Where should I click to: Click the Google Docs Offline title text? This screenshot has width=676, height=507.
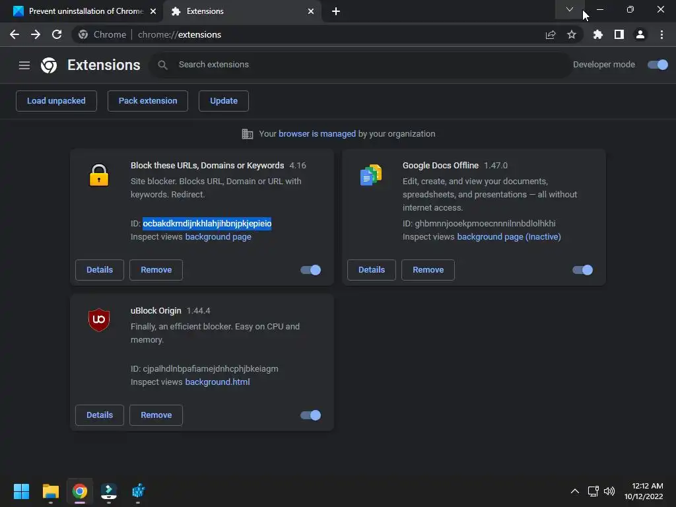440,166
